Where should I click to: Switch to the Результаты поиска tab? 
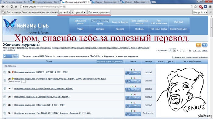click(x=16, y=2)
